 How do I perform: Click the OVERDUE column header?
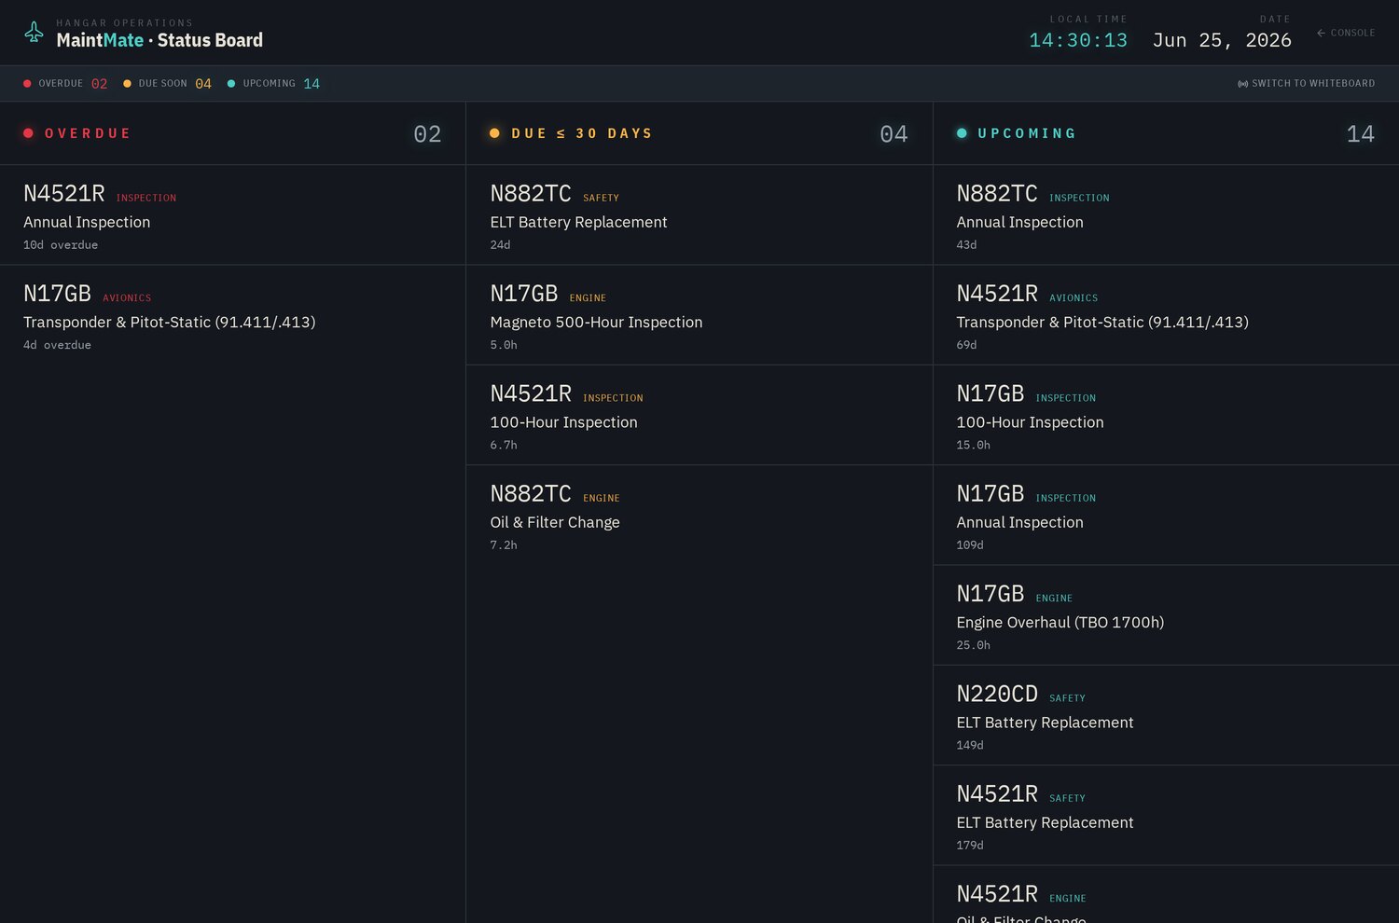pyautogui.click(x=232, y=133)
